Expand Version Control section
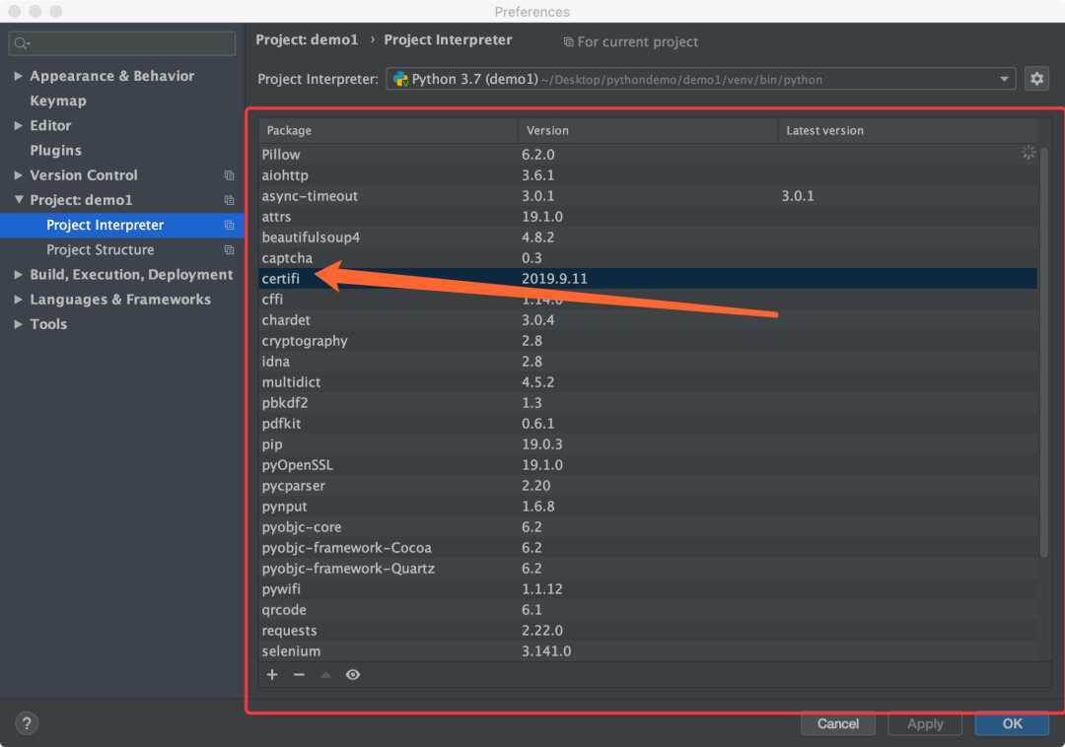 (x=19, y=175)
